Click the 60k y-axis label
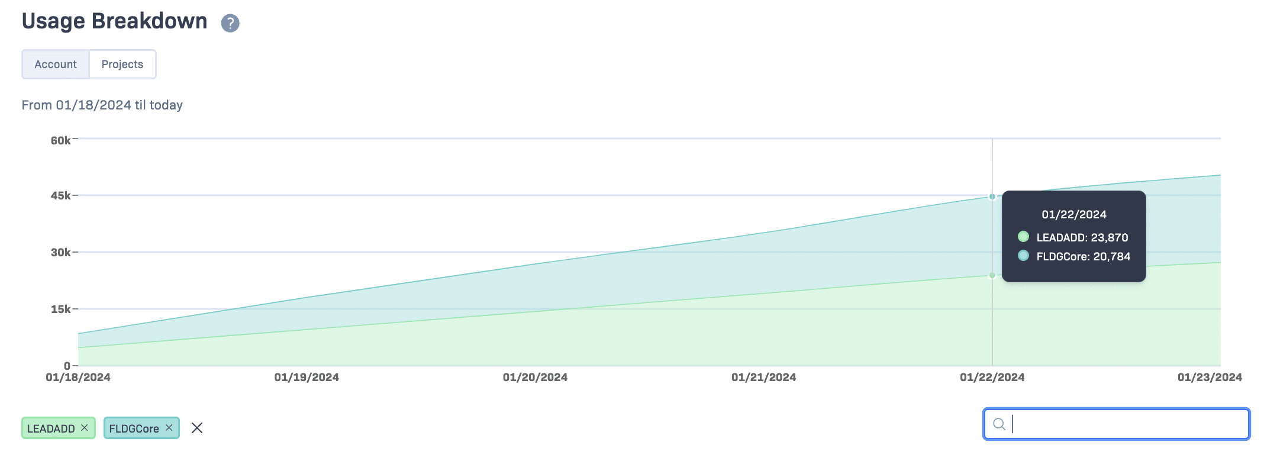The image size is (1264, 458). pyautogui.click(x=60, y=140)
